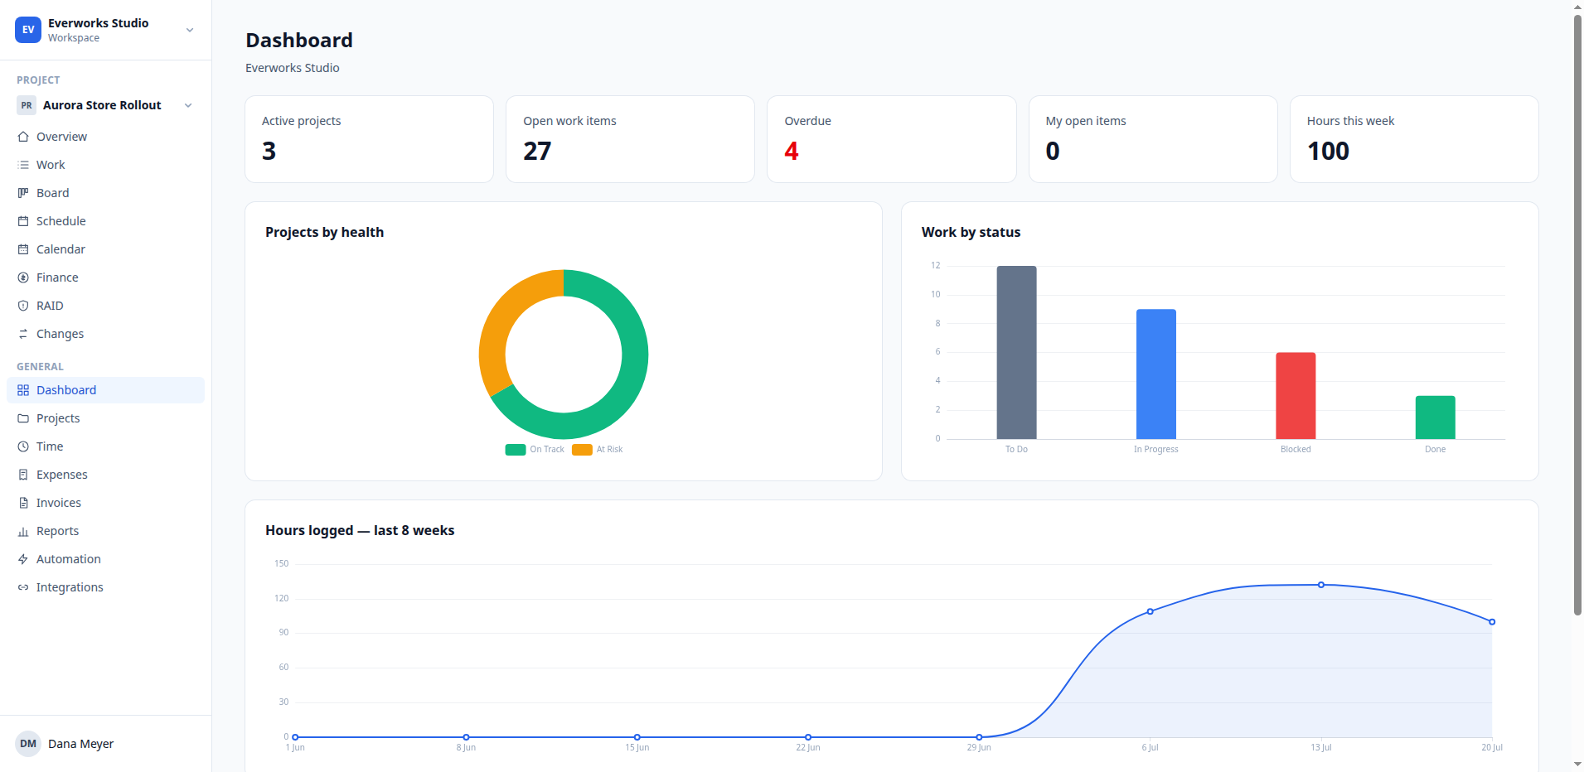Viewport: 1584px width, 772px height.
Task: Navigate to Schedule
Action: 105,221
